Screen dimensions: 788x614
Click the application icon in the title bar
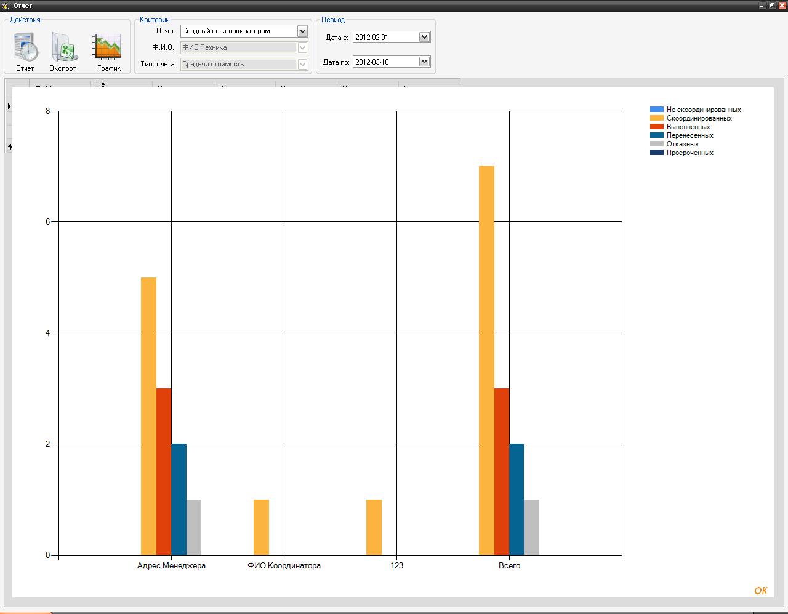pyautogui.click(x=6, y=6)
